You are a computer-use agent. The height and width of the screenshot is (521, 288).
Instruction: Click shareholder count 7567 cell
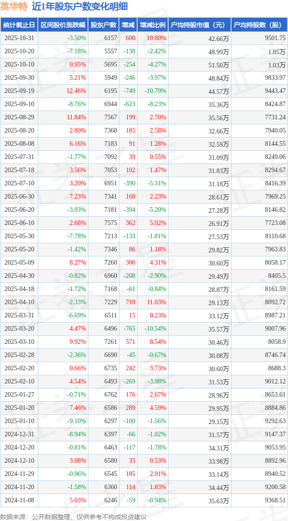(110, 117)
